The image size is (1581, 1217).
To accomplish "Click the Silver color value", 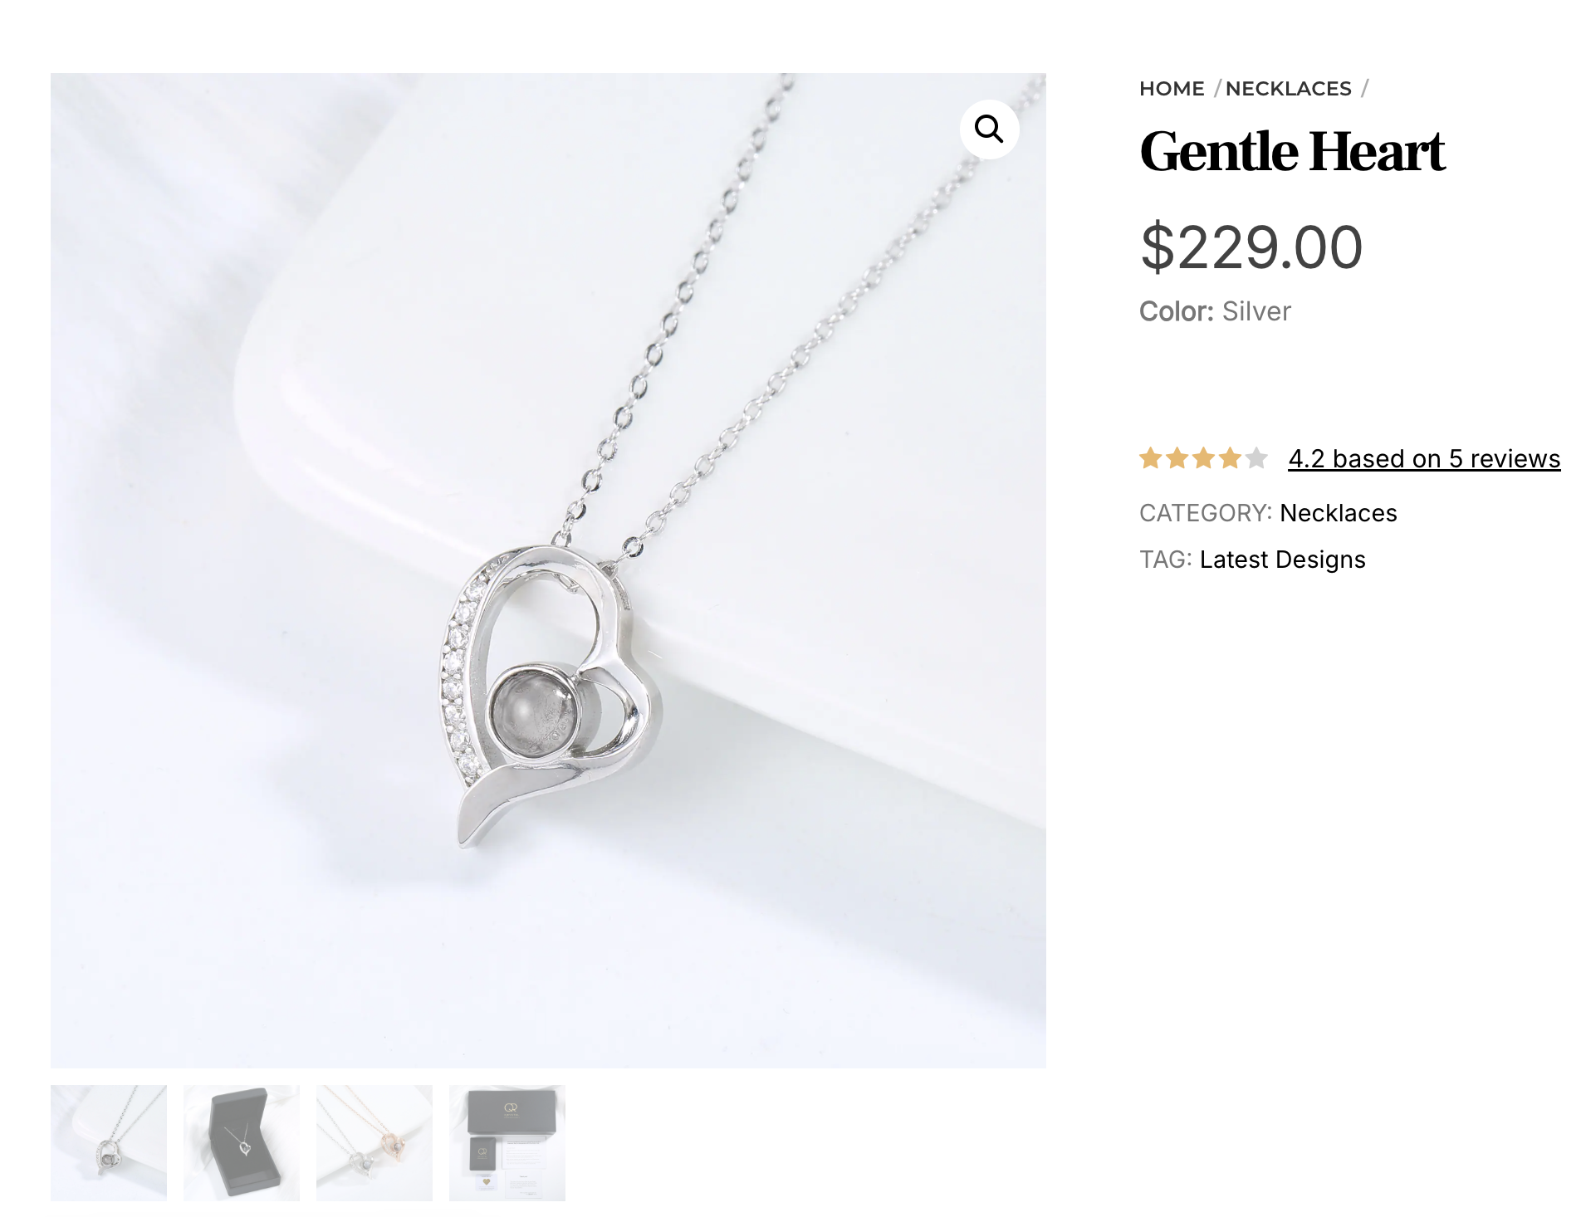I will (x=1256, y=311).
